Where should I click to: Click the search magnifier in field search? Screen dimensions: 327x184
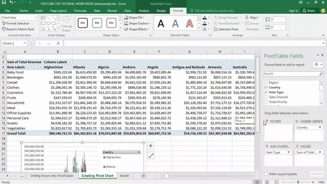click(321, 74)
